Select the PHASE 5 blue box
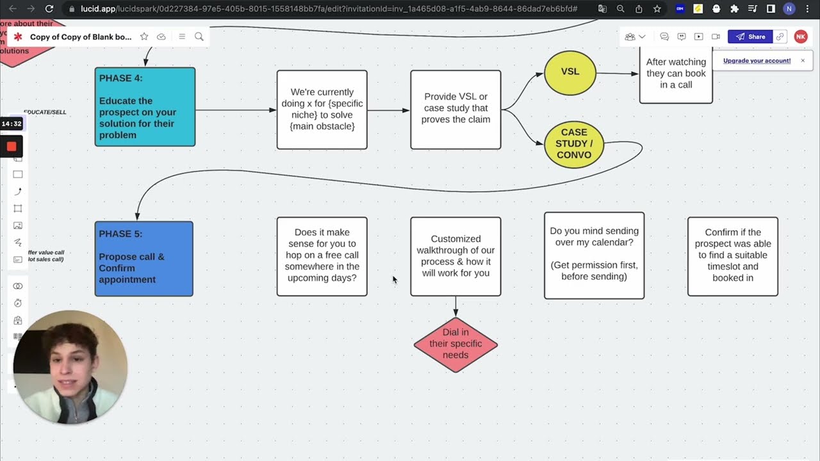Image resolution: width=820 pixels, height=461 pixels. [144, 259]
